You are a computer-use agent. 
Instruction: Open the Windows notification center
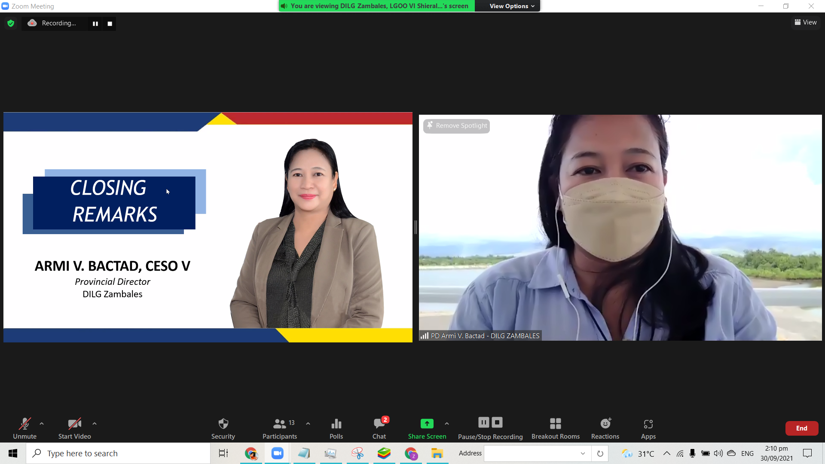point(807,453)
